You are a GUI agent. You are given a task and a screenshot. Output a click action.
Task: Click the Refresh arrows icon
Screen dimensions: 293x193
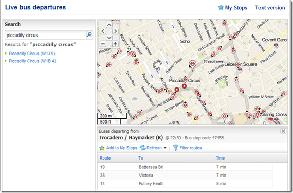point(143,148)
